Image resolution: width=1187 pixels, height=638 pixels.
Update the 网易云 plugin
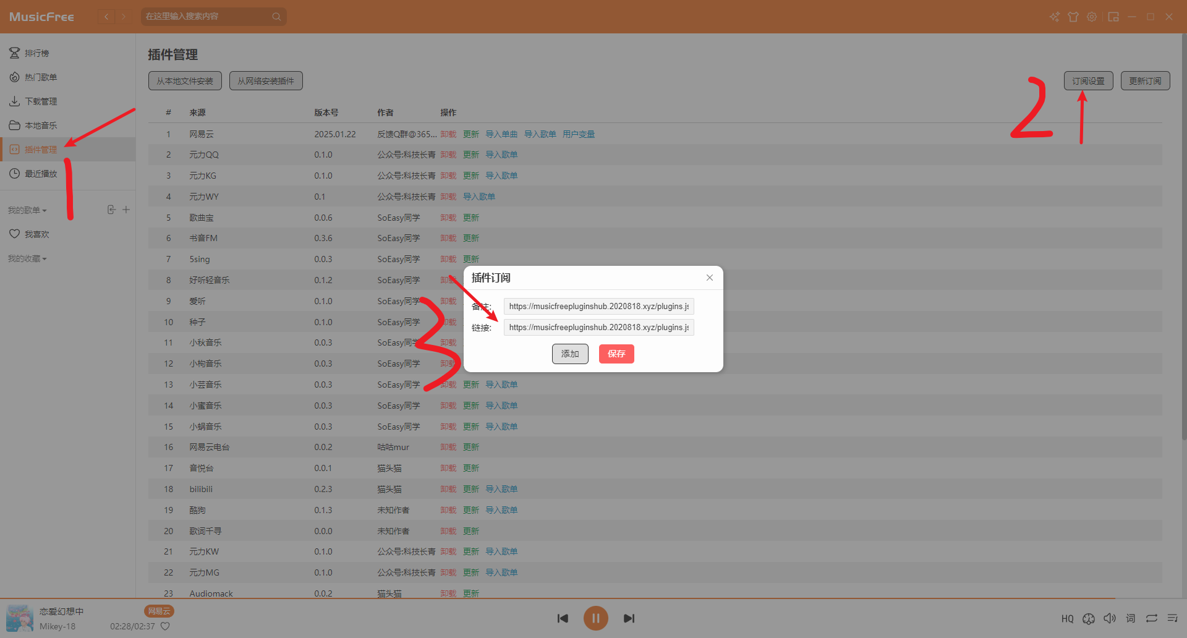pyautogui.click(x=471, y=134)
